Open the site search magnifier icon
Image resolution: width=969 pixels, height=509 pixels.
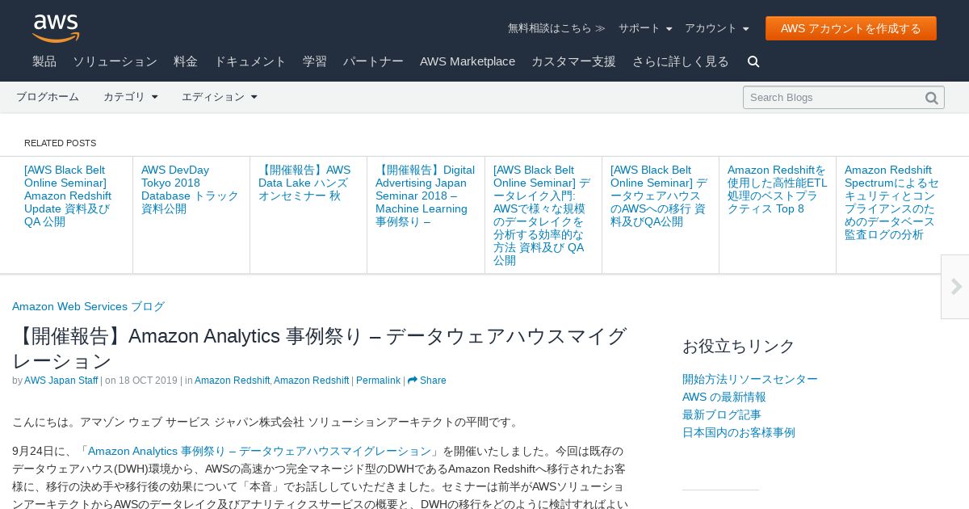click(753, 61)
